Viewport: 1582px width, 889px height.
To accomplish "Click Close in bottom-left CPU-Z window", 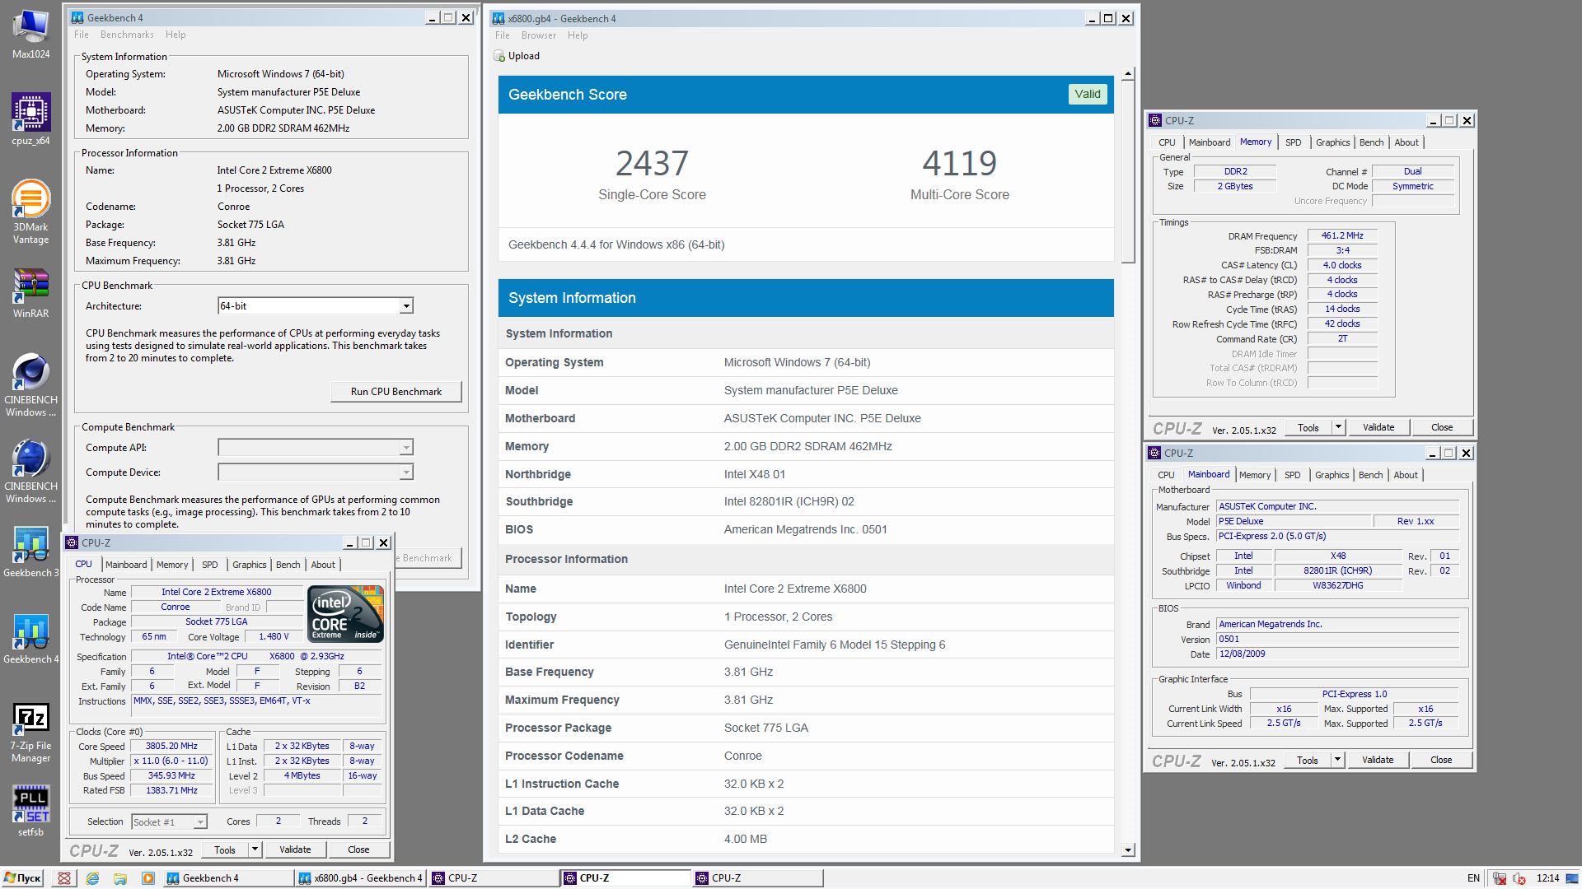I will 358,849.
